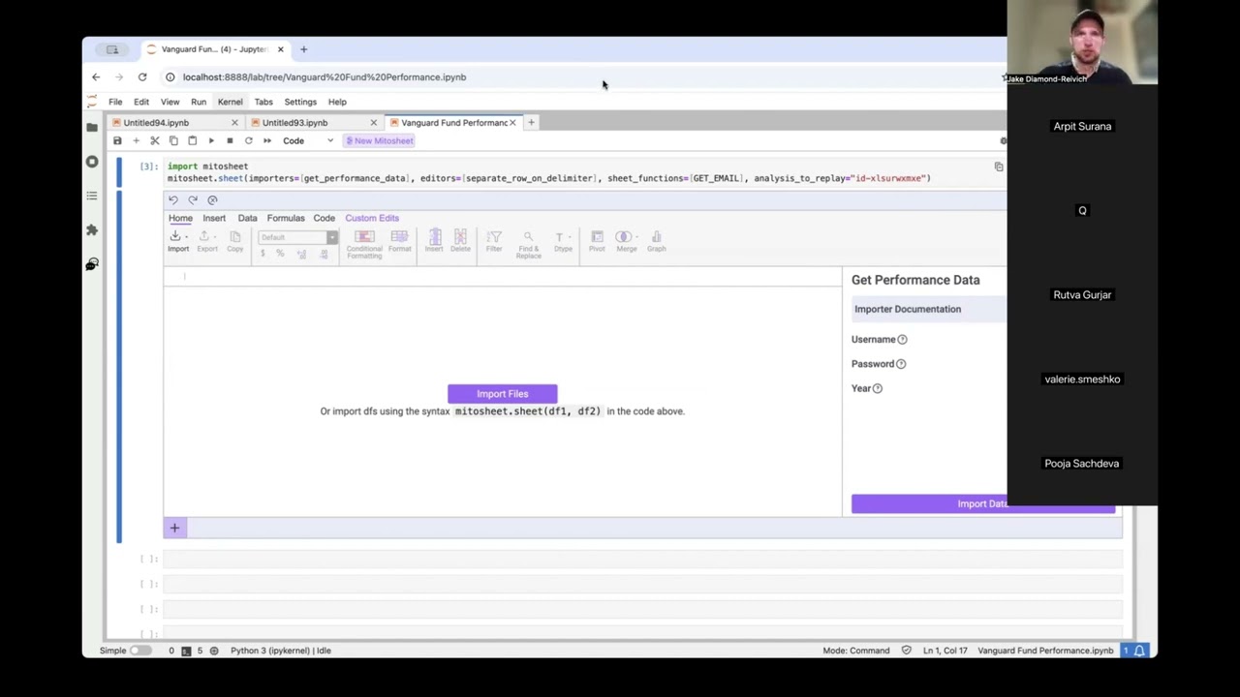Show Year help tooltip icon
Viewport: 1240px width, 697px height.
tap(878, 388)
